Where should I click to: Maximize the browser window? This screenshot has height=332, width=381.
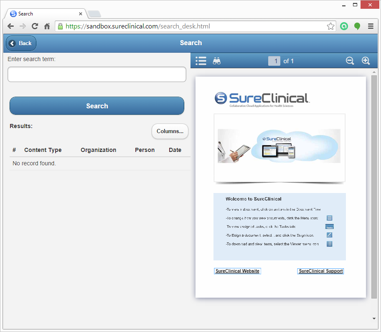[355, 5]
